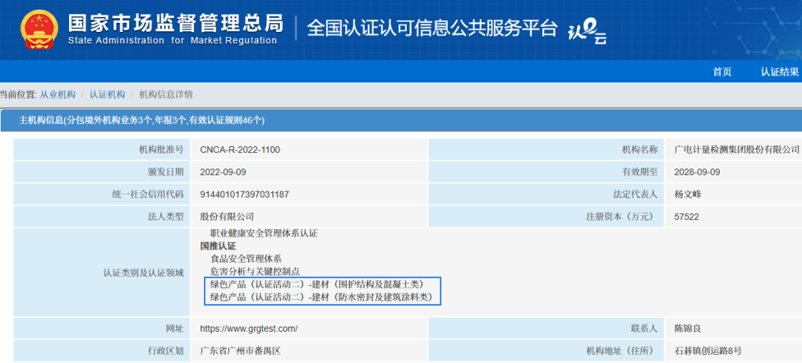Select address 石碁镇创运路8号
802x363 pixels.
(x=708, y=350)
